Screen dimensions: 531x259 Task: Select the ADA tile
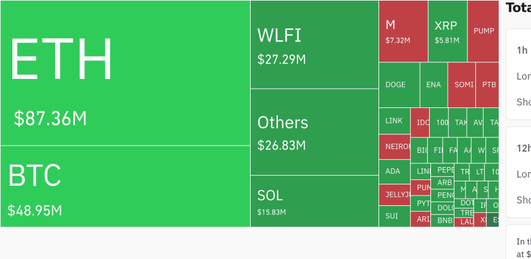coord(394,171)
